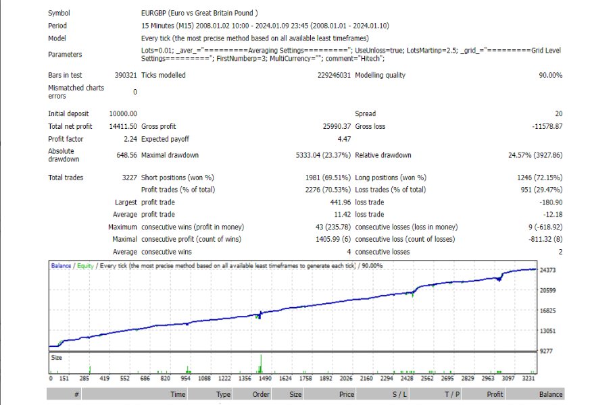Click the 1490 tick on chart x-axis
Screen dimensions: 590x405
click(263, 379)
